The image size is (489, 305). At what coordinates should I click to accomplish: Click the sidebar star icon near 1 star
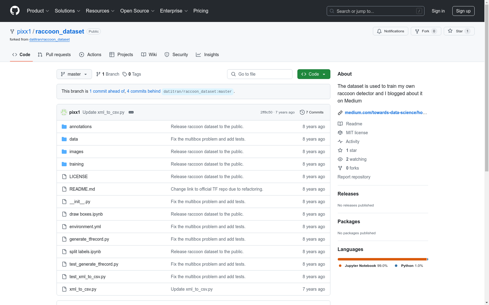pyautogui.click(x=340, y=150)
